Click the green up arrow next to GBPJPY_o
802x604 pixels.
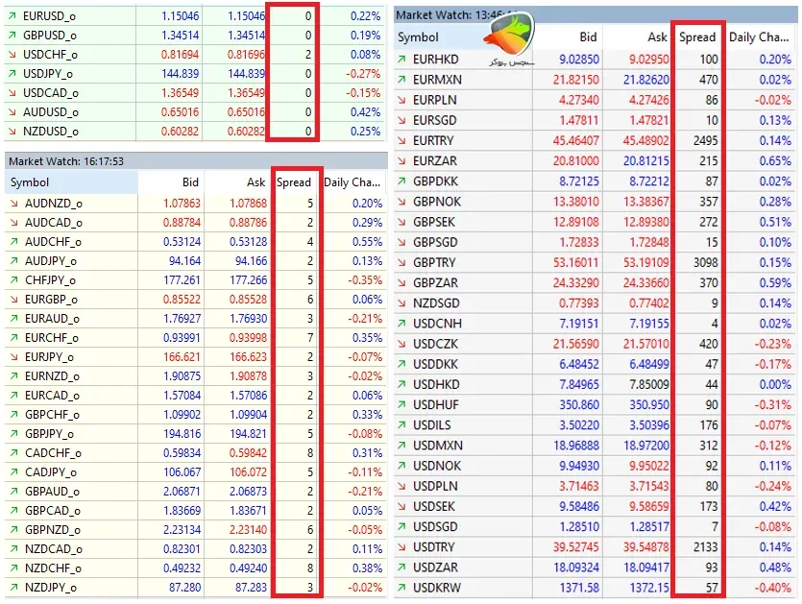click(14, 434)
